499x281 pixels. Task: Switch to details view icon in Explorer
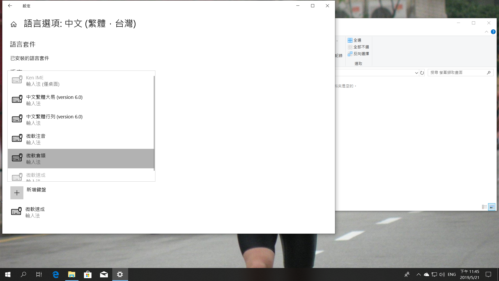(x=484, y=207)
